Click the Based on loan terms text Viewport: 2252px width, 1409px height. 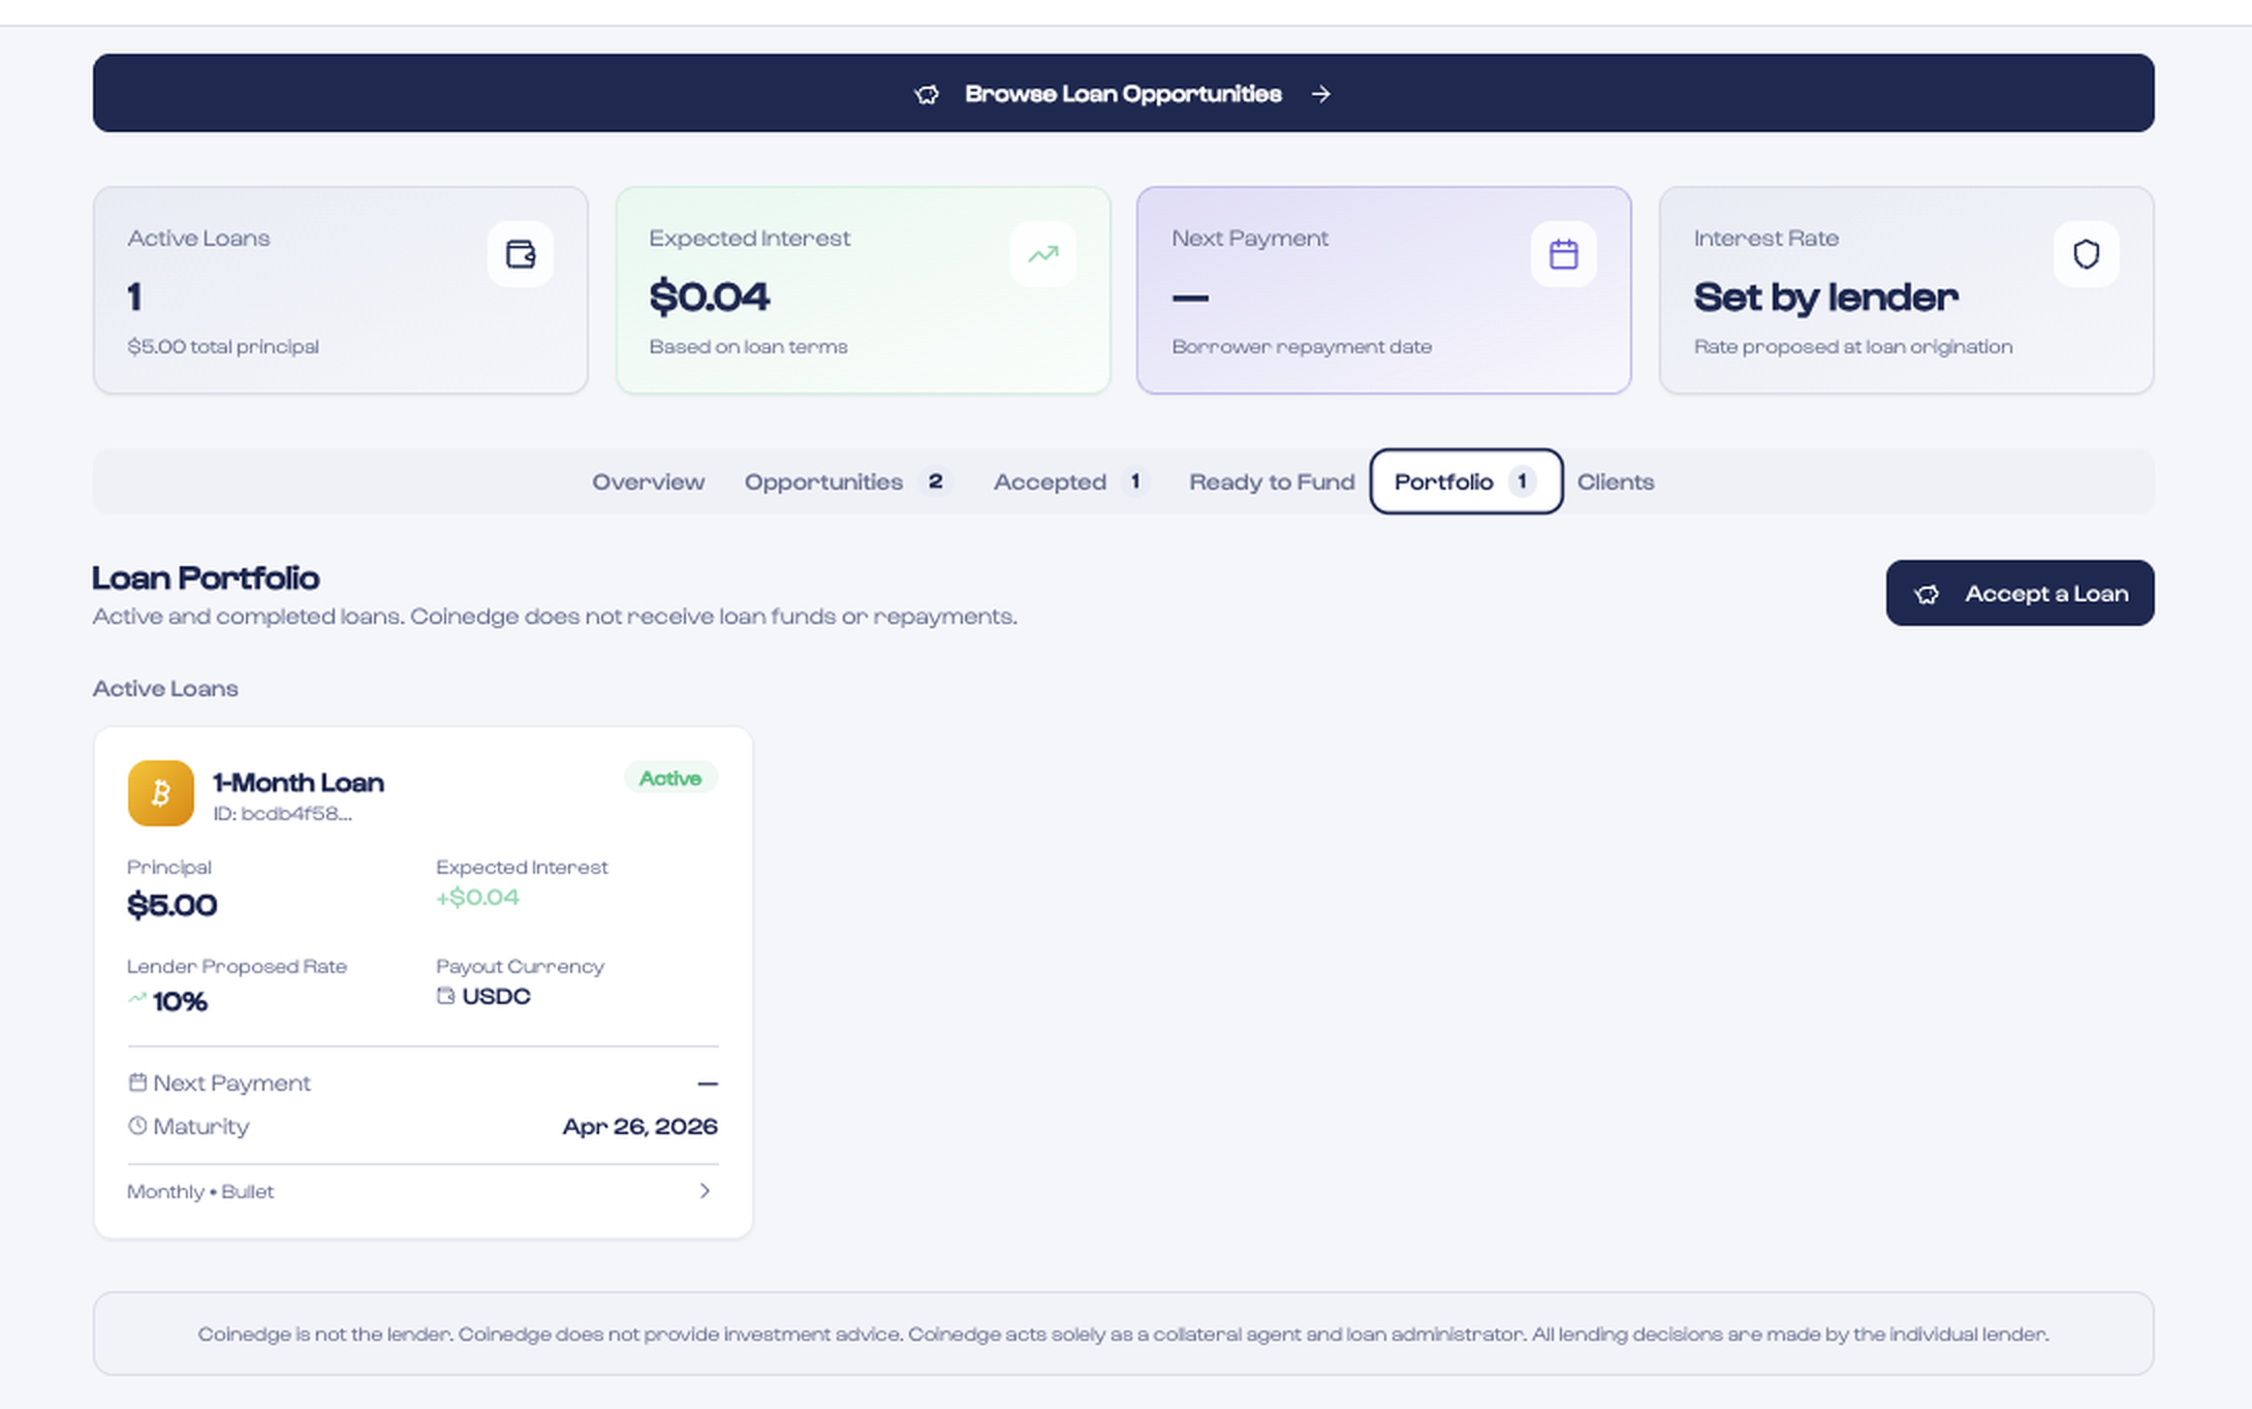pyautogui.click(x=748, y=347)
